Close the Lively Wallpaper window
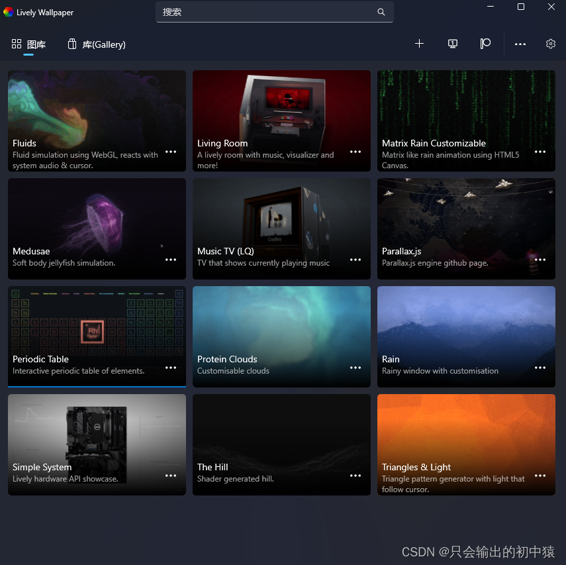 click(551, 7)
